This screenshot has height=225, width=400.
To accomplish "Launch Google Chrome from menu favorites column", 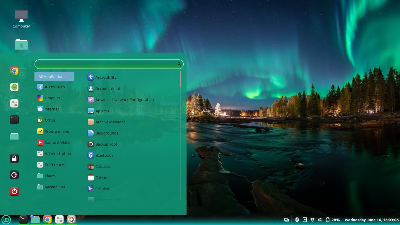I will 14,71.
